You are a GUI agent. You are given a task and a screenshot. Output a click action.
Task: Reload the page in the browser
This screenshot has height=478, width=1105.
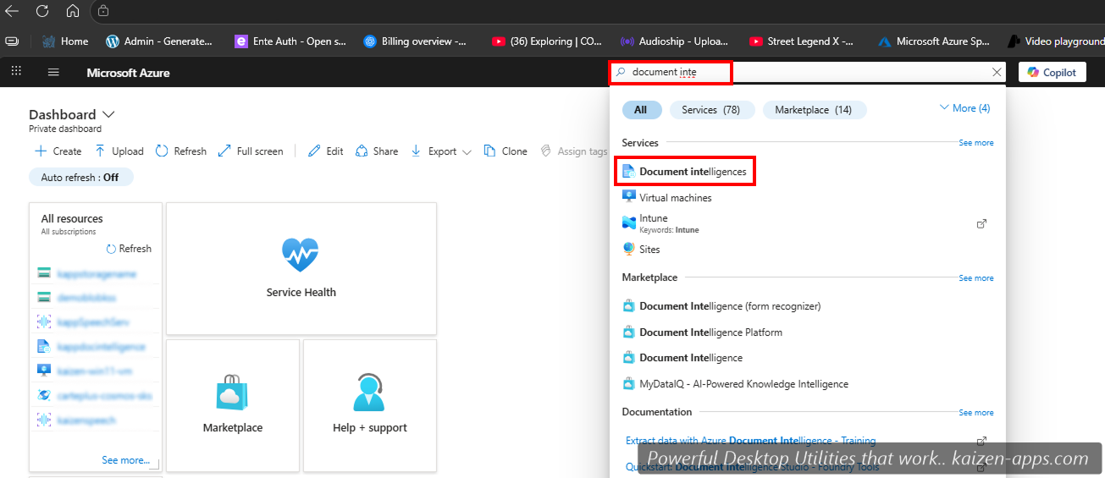pyautogui.click(x=42, y=11)
